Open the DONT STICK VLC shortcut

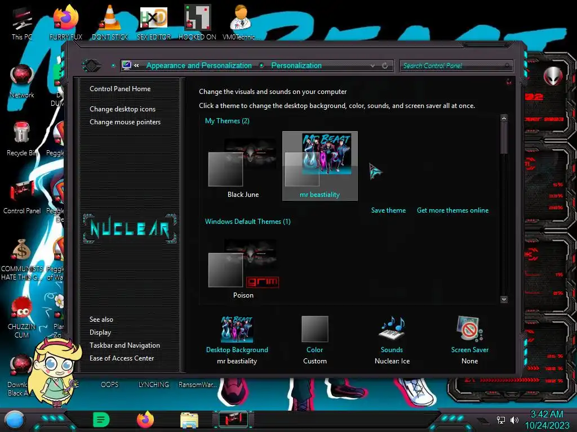(110, 22)
